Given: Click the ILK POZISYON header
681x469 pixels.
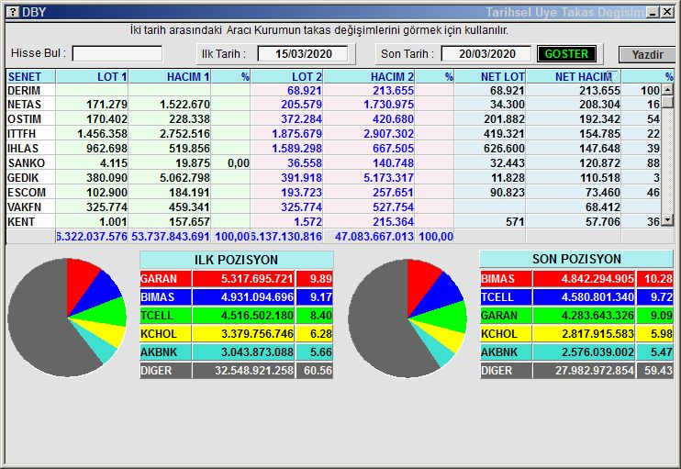Looking at the screenshot, I should (x=236, y=260).
